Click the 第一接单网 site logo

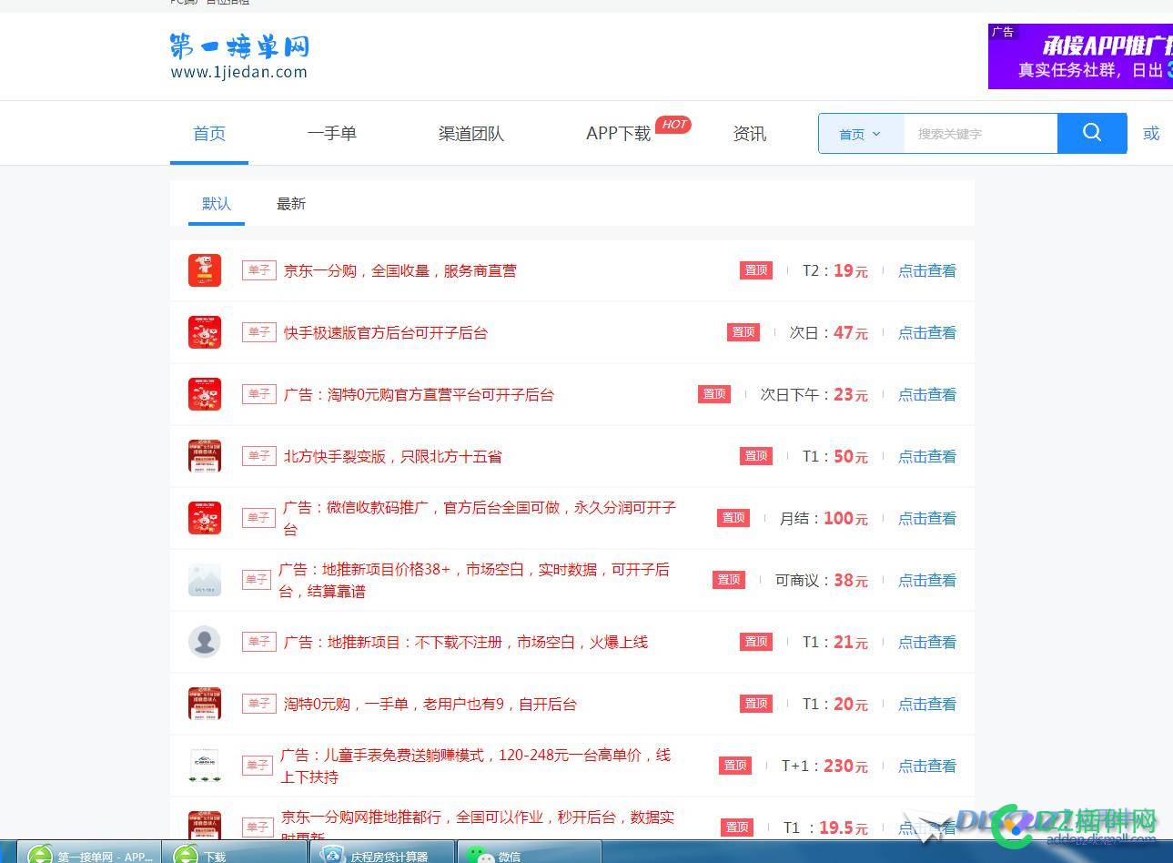click(239, 56)
